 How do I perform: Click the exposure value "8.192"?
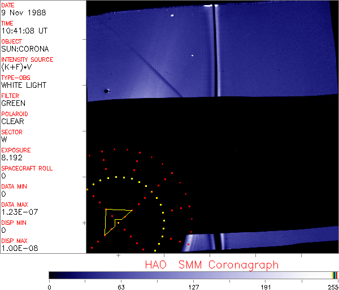click(11, 158)
